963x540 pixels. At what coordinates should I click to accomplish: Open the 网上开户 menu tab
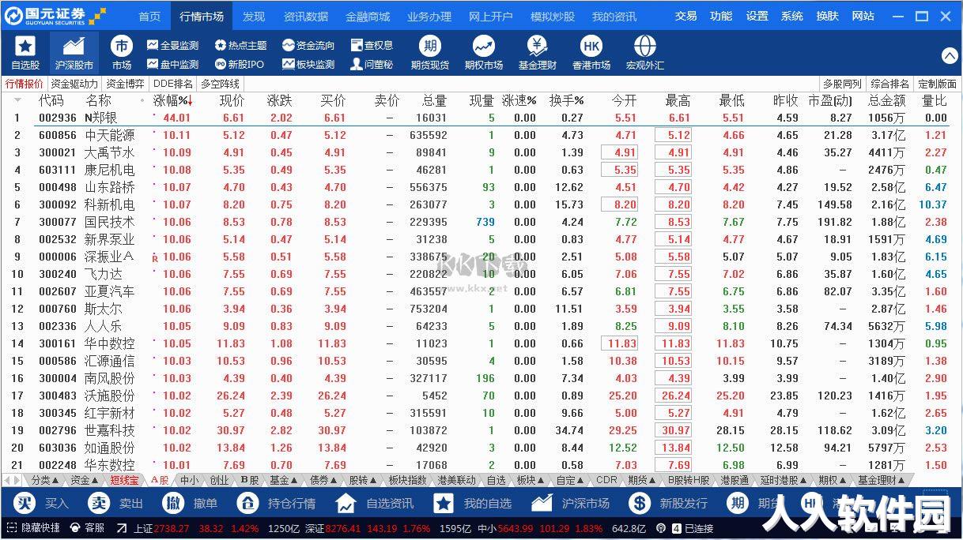point(491,16)
